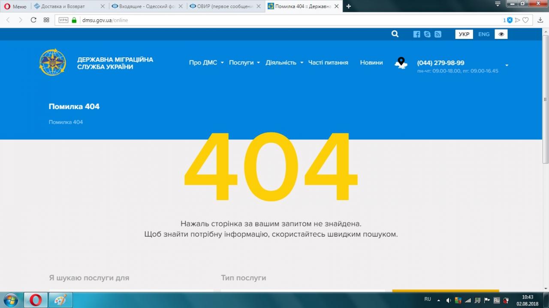Click the address bar URL field
Image resolution: width=549 pixels, height=308 pixels.
257,20
